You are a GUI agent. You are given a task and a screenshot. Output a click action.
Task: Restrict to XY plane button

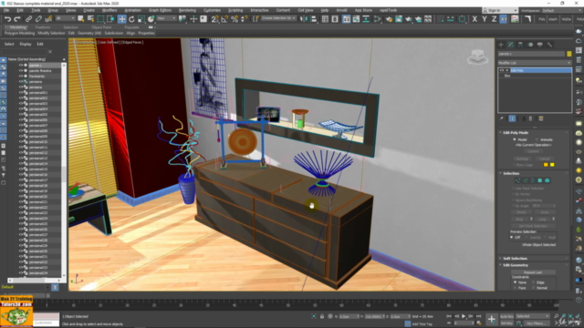click(504, 18)
